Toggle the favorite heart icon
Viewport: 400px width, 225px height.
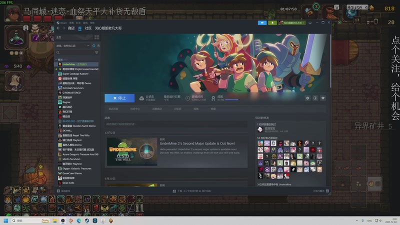[323, 98]
